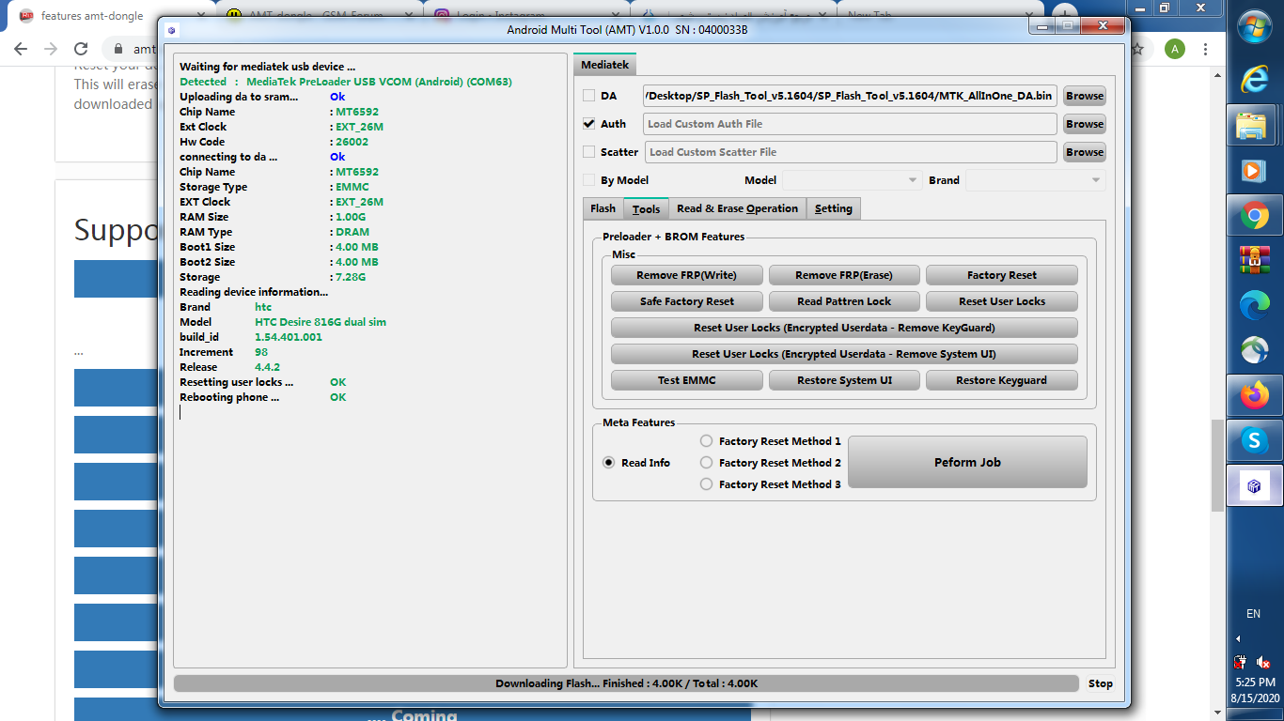Viewport: 1284px width, 721px height.
Task: Open the Chrome profile avatar 'A'
Action: pos(1174,49)
